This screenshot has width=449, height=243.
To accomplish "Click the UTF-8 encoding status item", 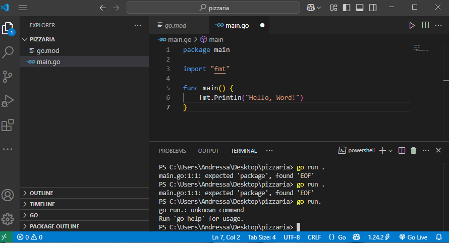I will [292, 237].
